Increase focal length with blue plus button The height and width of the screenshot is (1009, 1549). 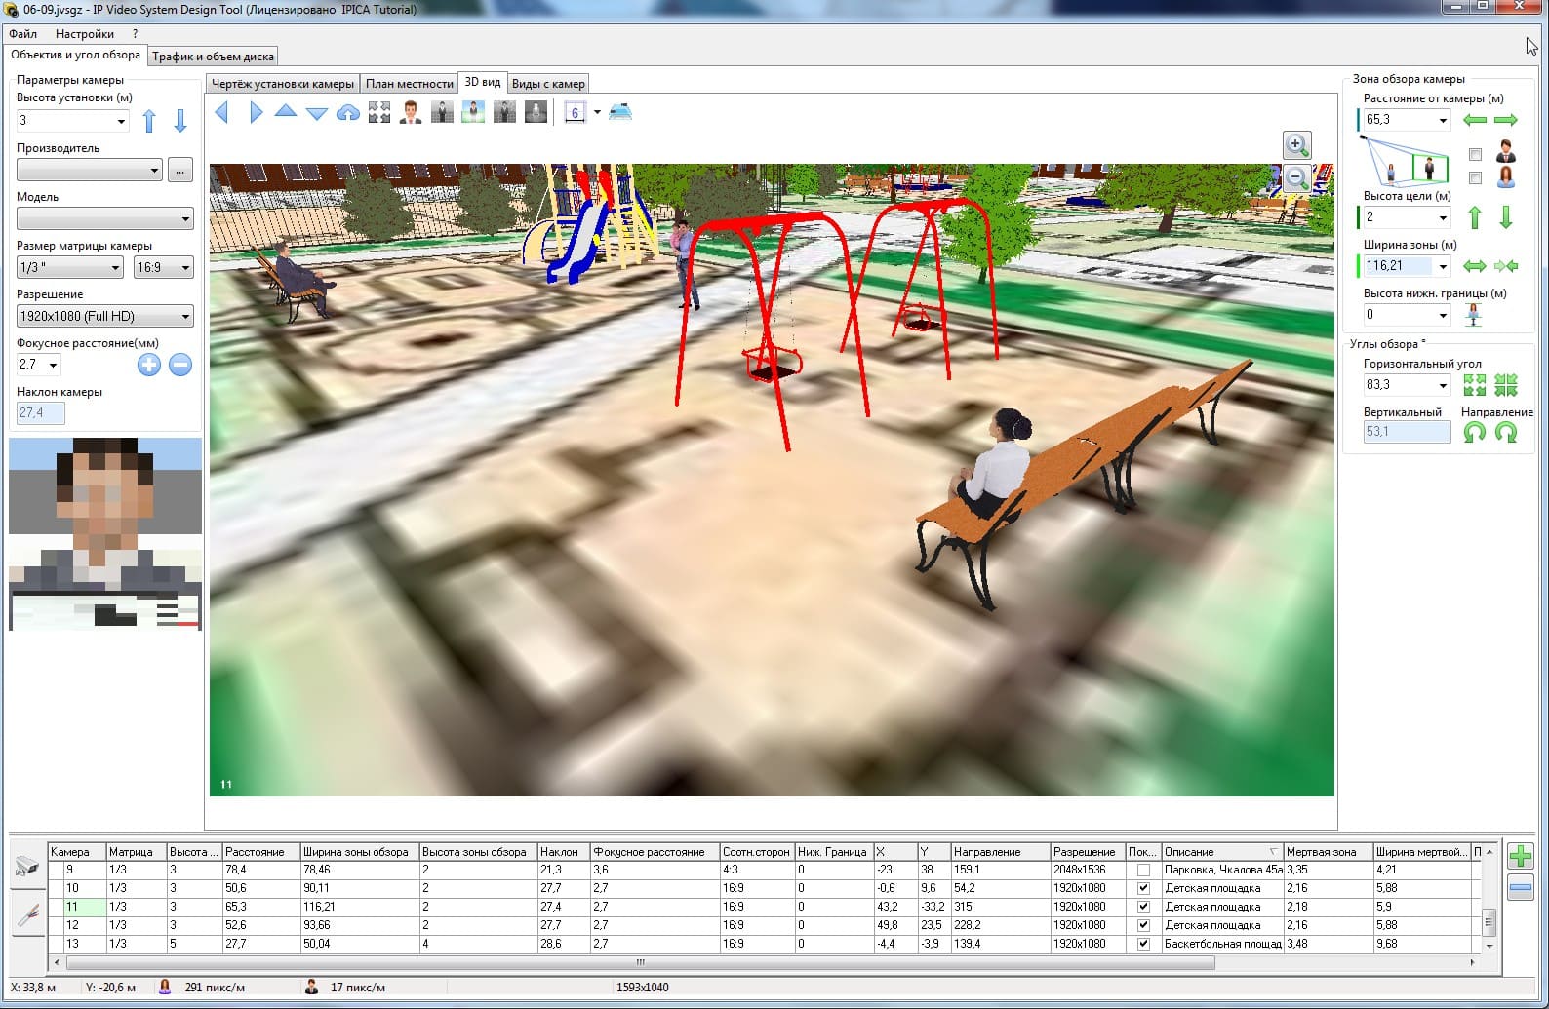tap(148, 365)
